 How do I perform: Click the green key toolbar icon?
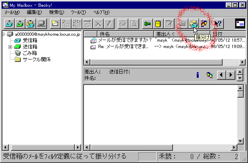tap(148, 24)
